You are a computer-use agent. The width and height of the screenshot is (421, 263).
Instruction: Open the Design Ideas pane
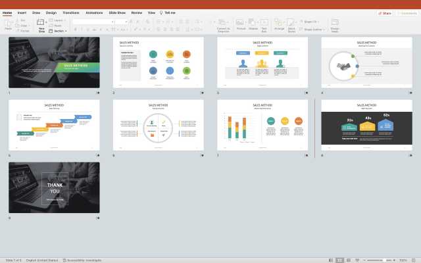pos(335,24)
